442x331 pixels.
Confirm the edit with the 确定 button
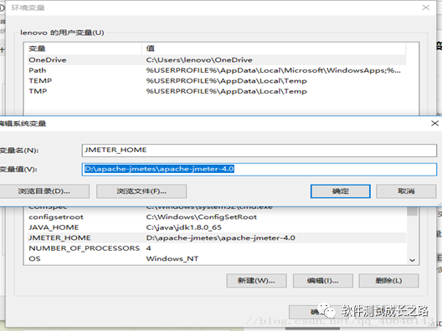point(341,191)
